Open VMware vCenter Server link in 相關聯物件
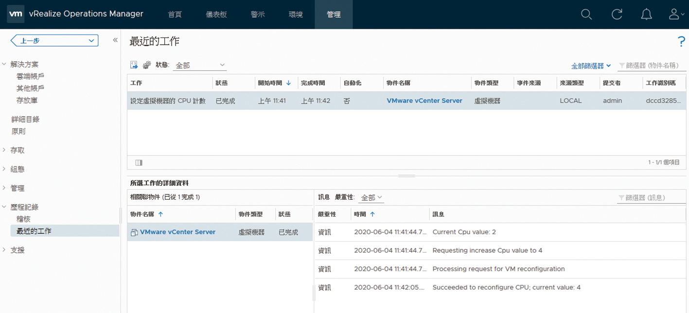This screenshot has width=689, height=313. 177,232
